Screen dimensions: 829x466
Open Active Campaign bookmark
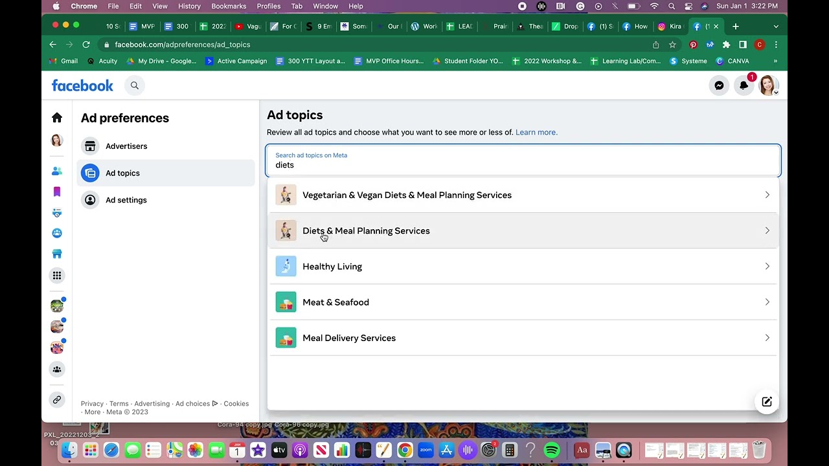point(236,61)
